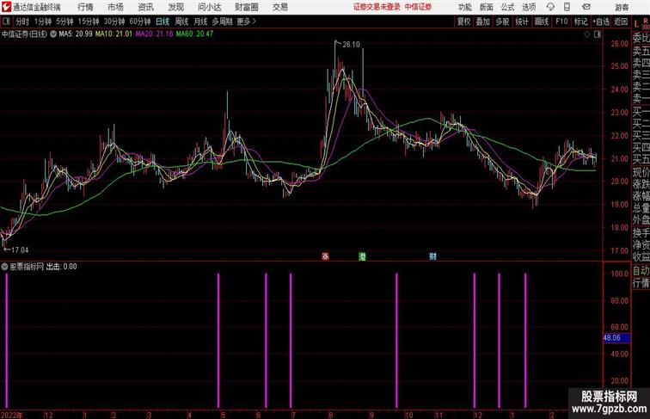Select the 日线 daily period tab
The image size is (650, 419).
pos(162,22)
